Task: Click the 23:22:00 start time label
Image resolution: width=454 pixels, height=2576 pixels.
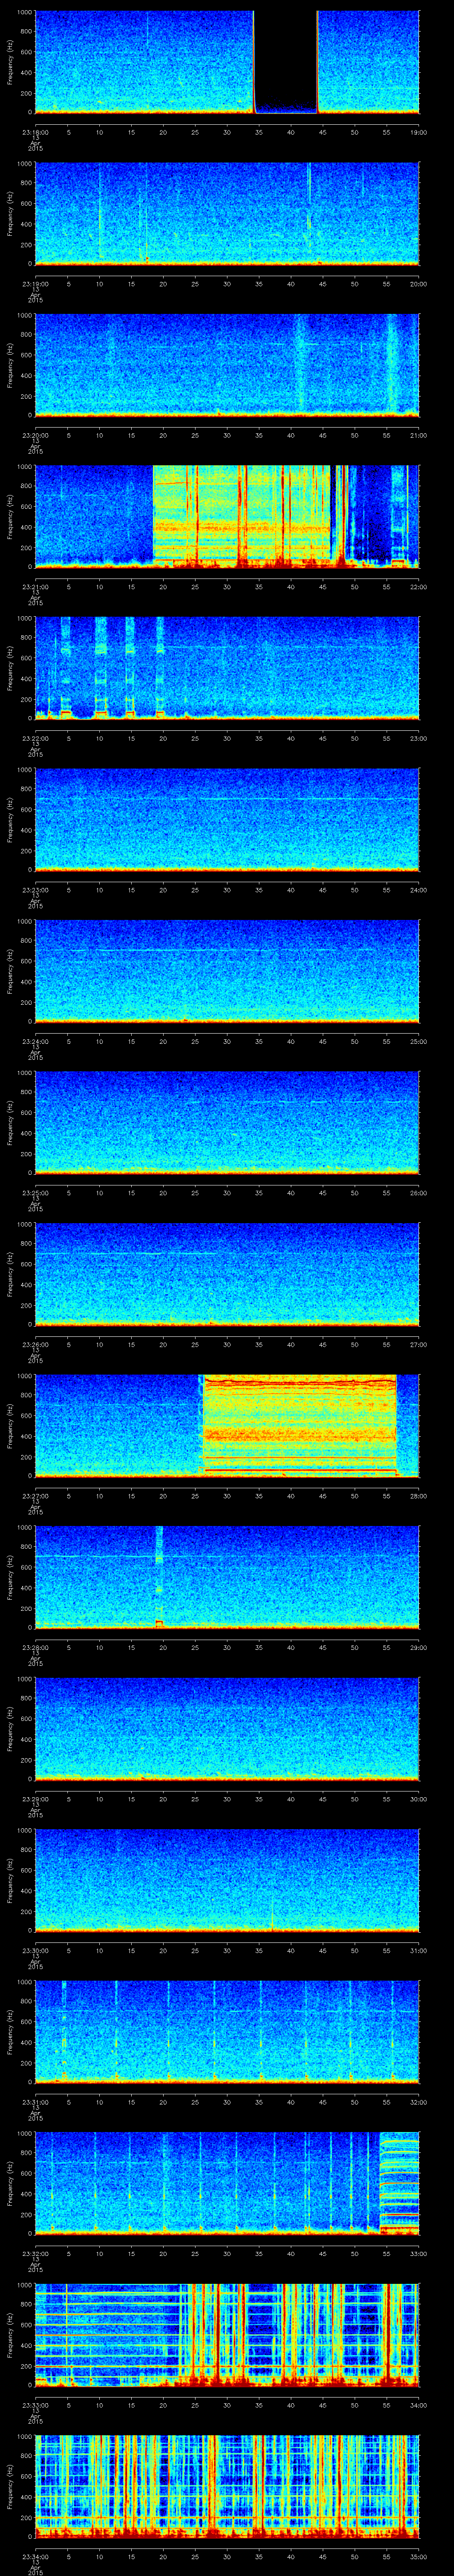Action: click(x=35, y=738)
